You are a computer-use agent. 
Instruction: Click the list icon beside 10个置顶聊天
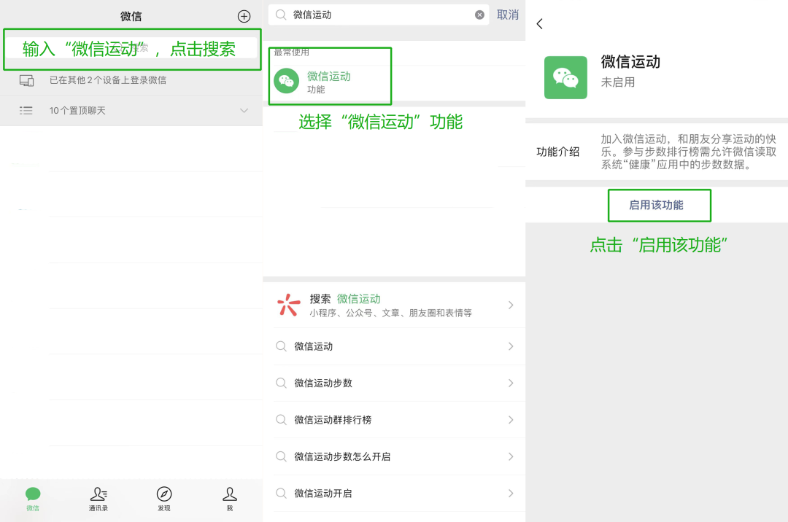(x=26, y=110)
